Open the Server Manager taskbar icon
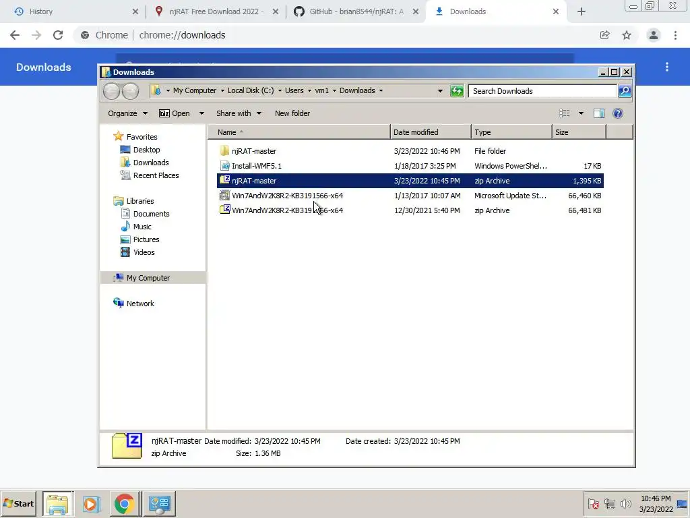 coord(159,503)
